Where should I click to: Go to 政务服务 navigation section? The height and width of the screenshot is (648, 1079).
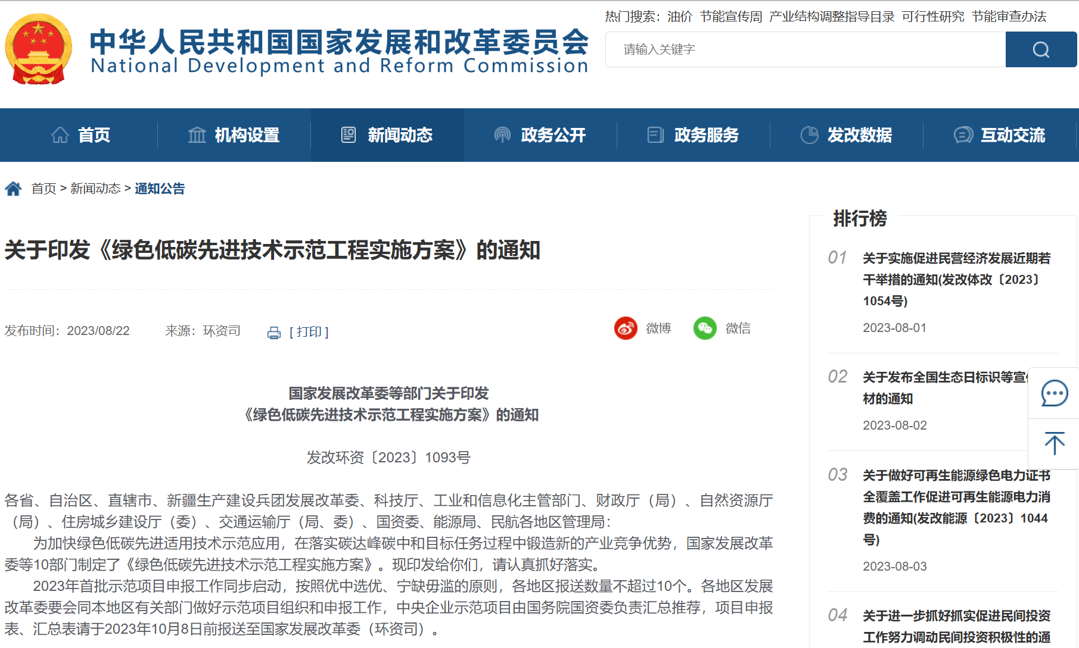694,135
